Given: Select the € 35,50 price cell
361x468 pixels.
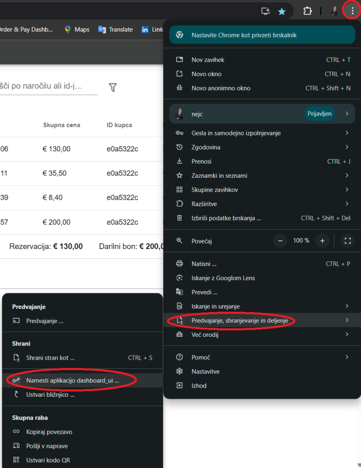Looking at the screenshot, I should (54, 173).
